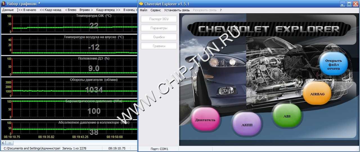
Task: Click Порт: COM1 status bar text
Action: [159, 149]
